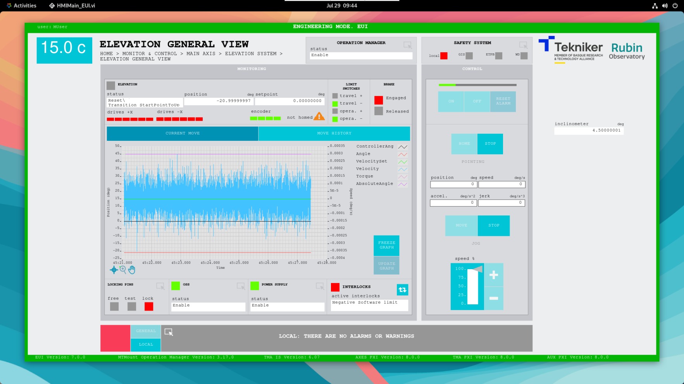684x384 pixels.
Task: Click the Rubin Observatory logo
Action: pos(627,51)
